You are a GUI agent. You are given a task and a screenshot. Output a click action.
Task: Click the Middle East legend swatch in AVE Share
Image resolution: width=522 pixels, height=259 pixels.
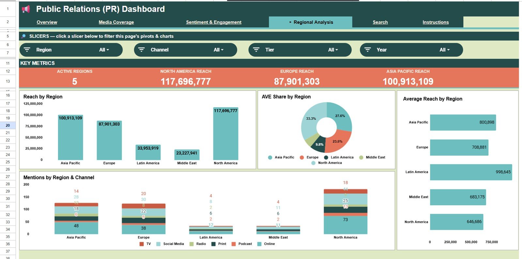361,157
